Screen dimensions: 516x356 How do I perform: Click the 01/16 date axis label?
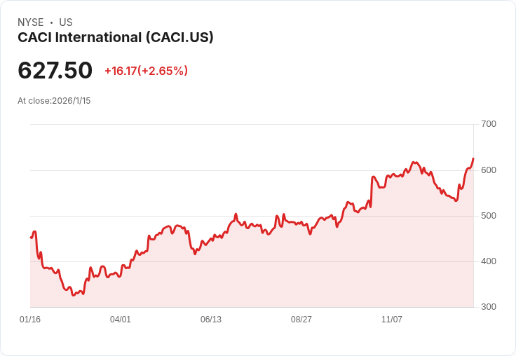(30, 319)
